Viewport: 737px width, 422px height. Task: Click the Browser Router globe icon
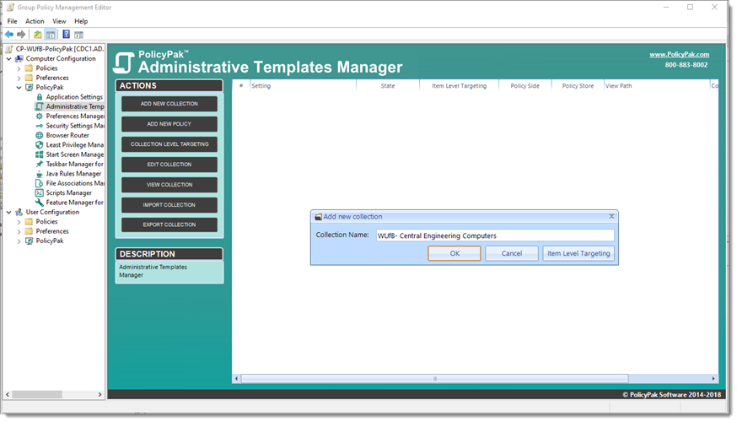[x=40, y=136]
